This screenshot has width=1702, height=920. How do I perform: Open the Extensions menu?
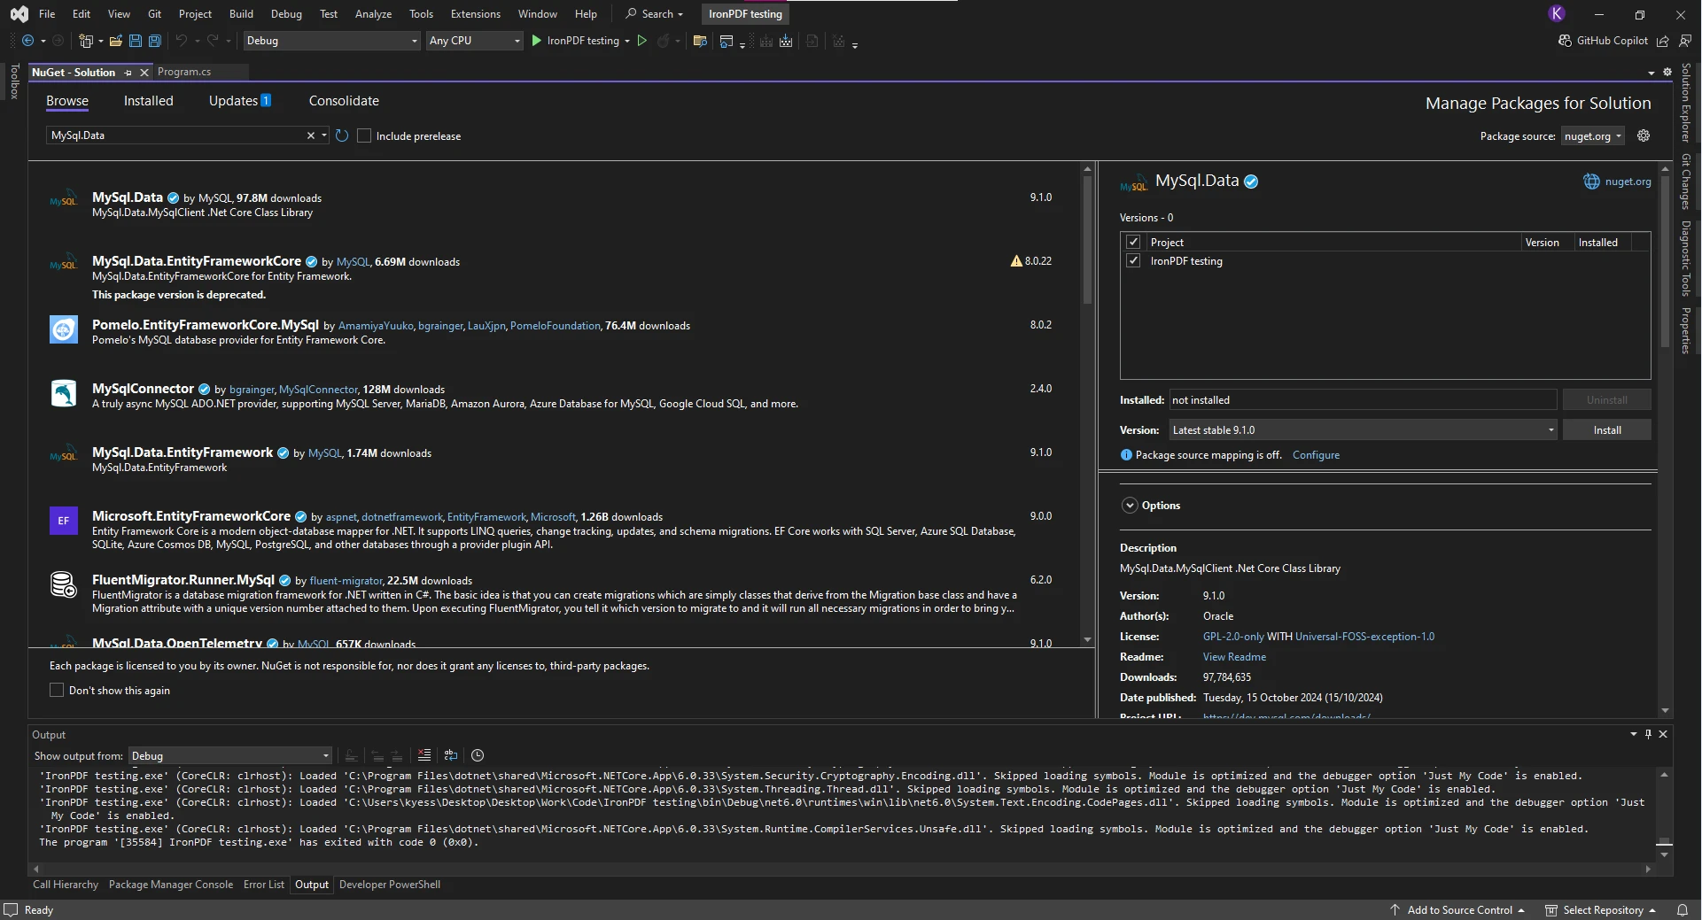tap(475, 13)
